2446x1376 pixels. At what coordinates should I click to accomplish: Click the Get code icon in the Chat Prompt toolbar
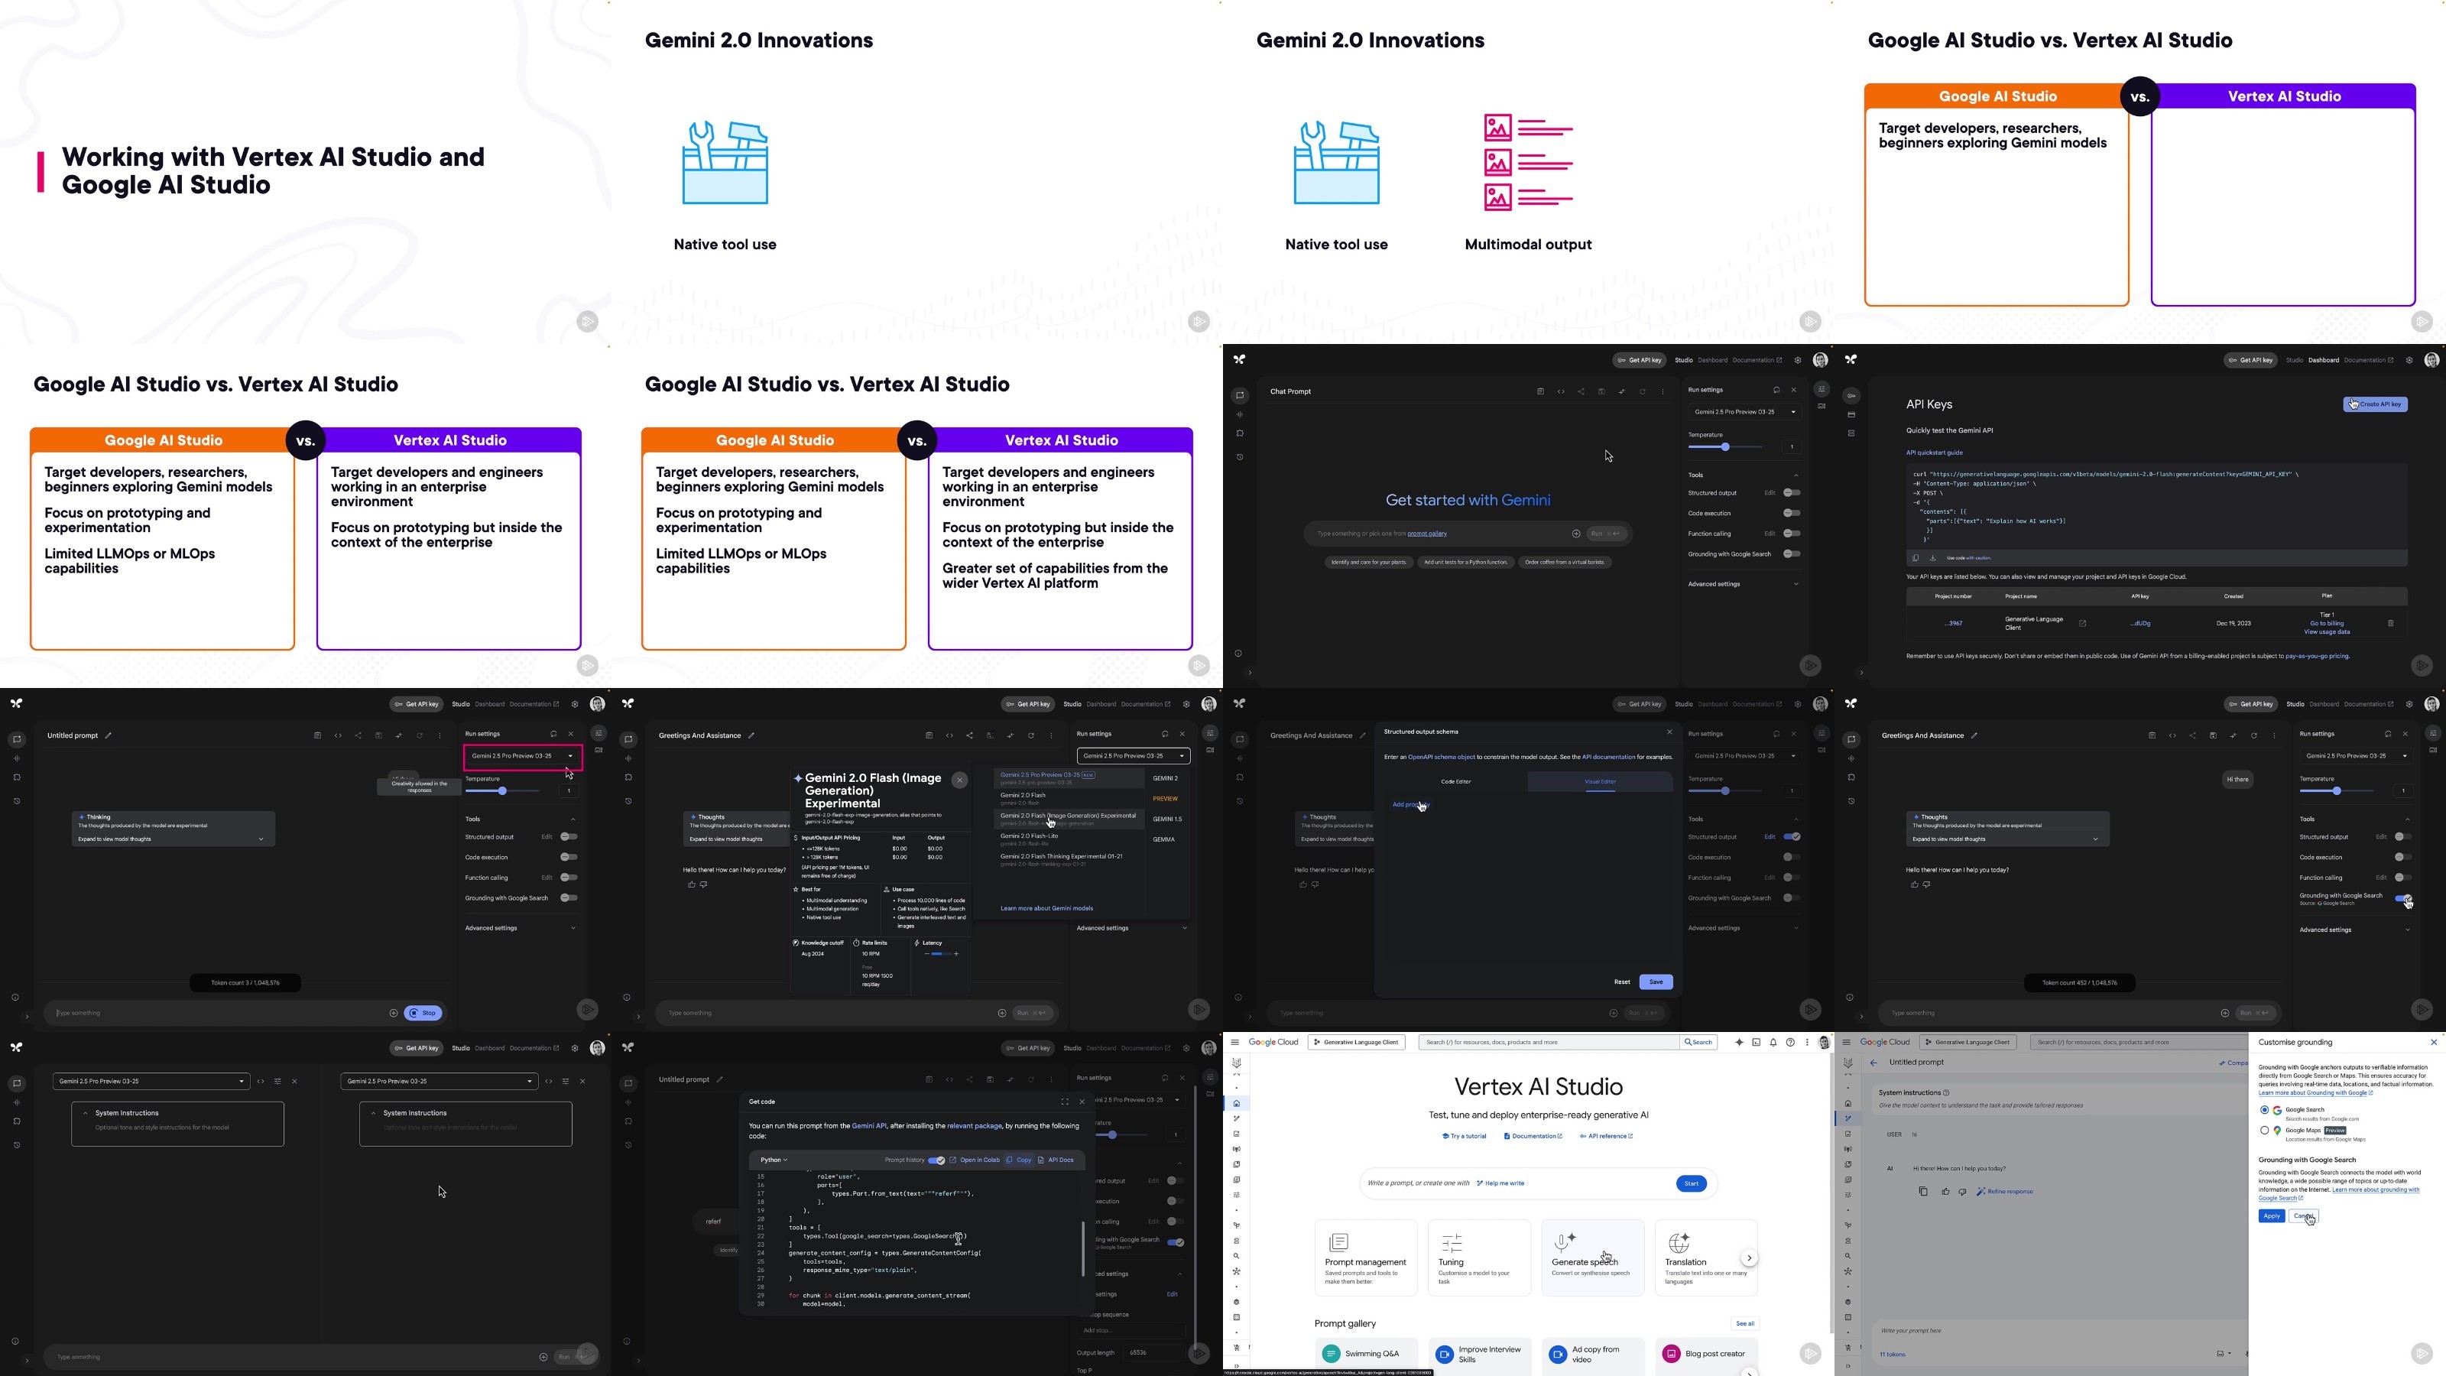pos(1560,391)
